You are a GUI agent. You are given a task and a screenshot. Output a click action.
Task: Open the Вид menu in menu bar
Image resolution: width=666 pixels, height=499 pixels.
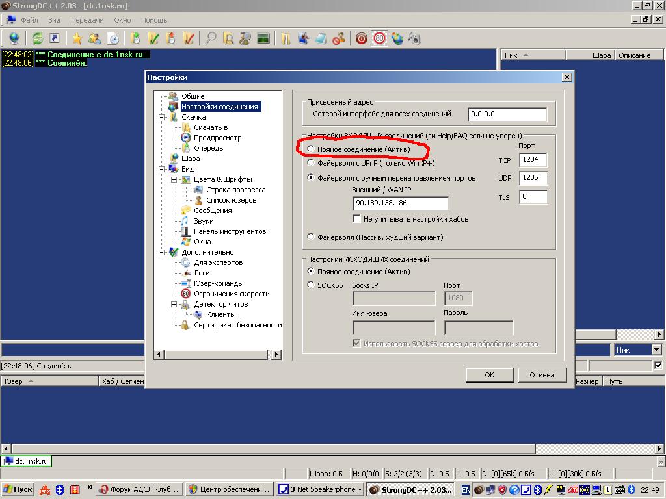(55, 20)
